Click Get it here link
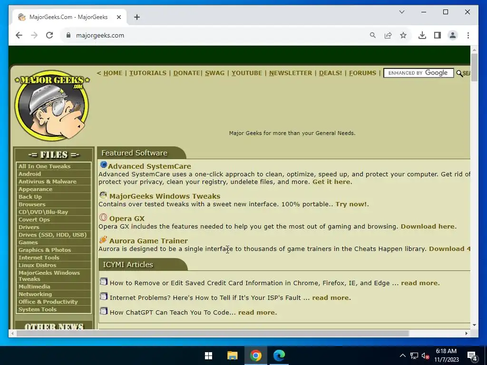This screenshot has height=365, width=487. pos(331,182)
